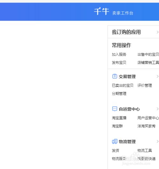Viewport: 159px width, 169px height.
Task: Expand the 自运营中心 section arrow
Action: (x=157, y=109)
